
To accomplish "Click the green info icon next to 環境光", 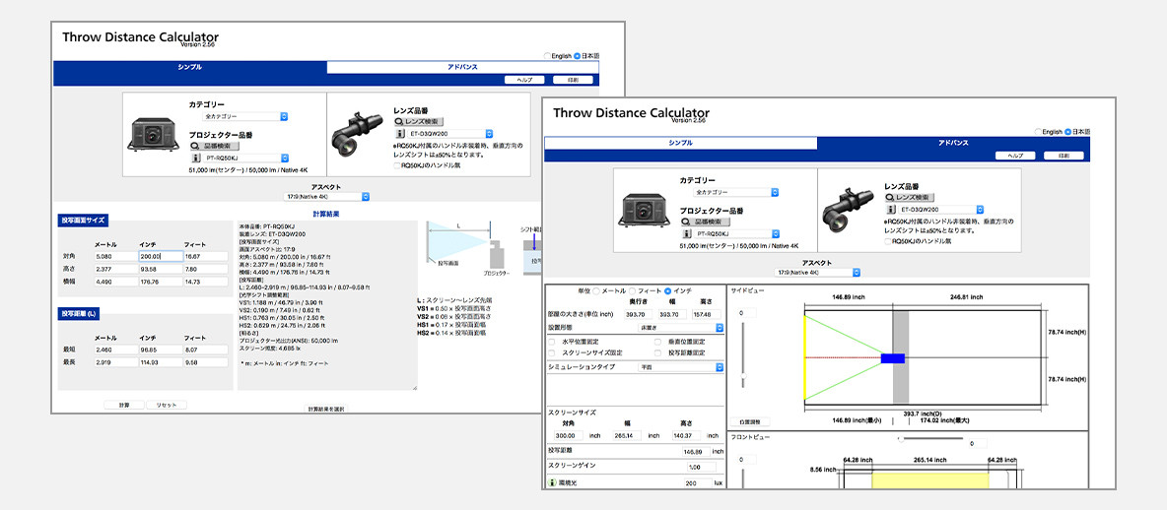I will pyautogui.click(x=552, y=483).
